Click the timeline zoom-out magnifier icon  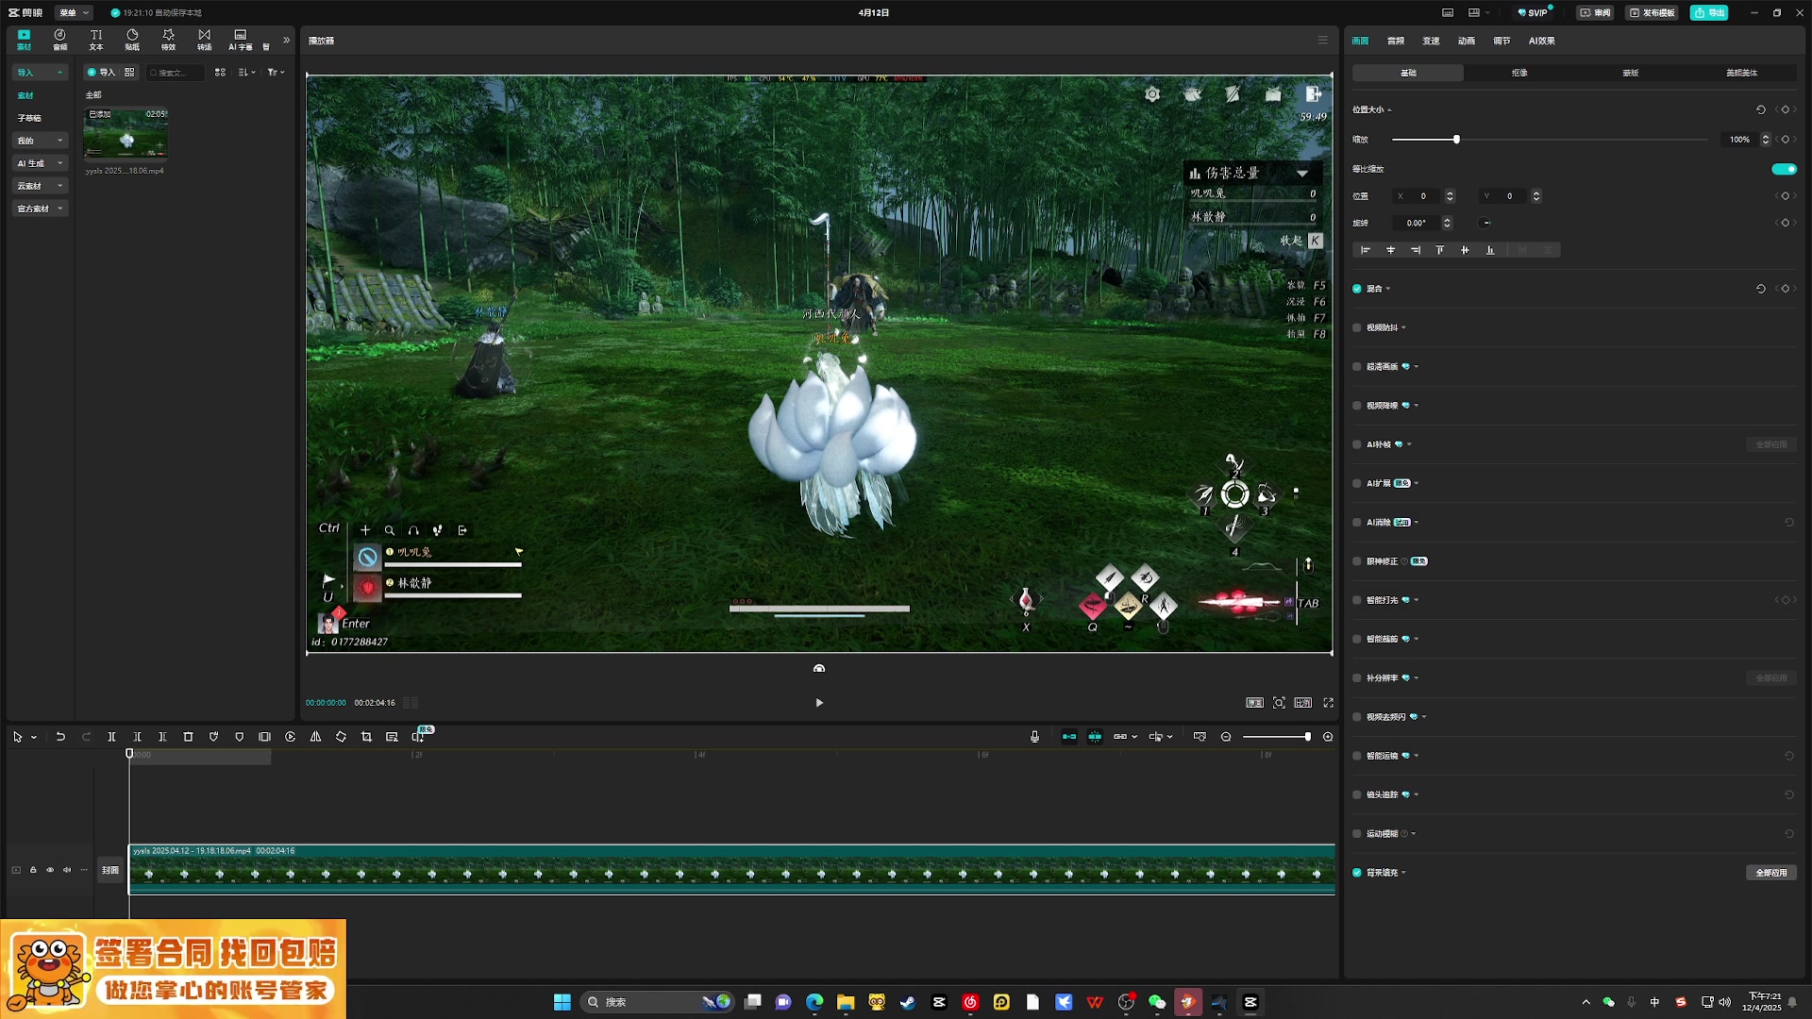coord(1226,737)
